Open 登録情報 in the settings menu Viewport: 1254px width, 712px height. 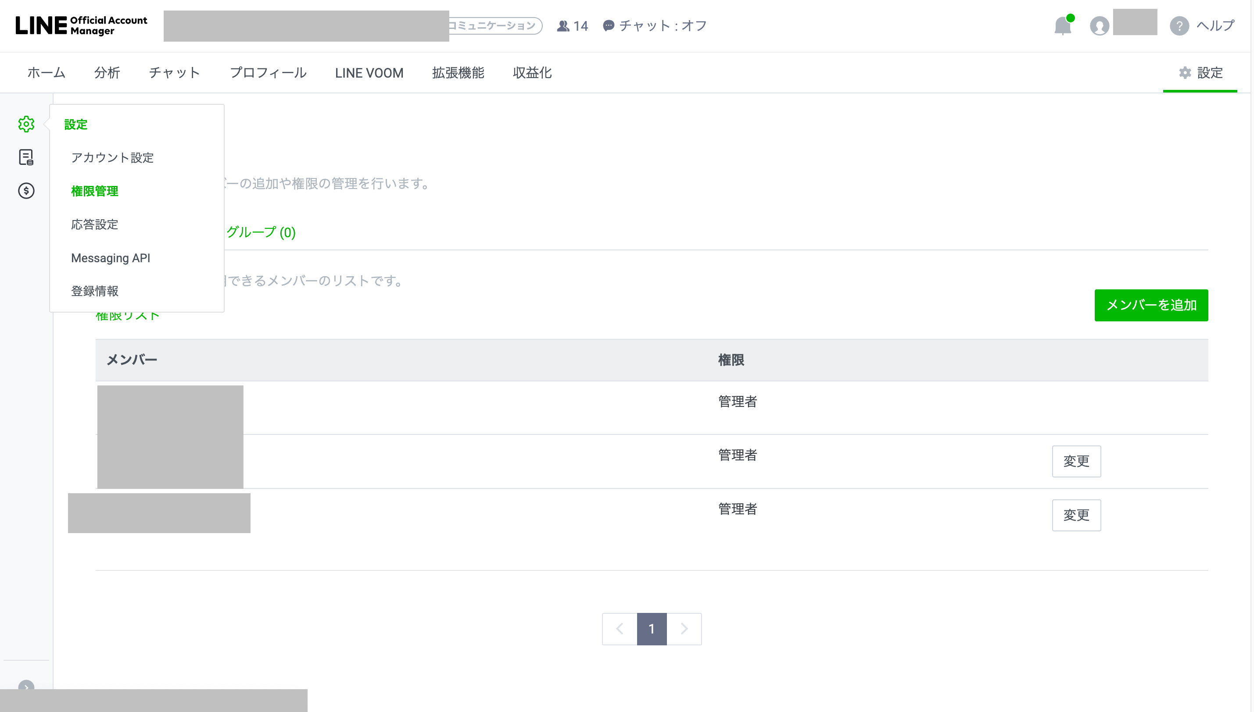94,291
